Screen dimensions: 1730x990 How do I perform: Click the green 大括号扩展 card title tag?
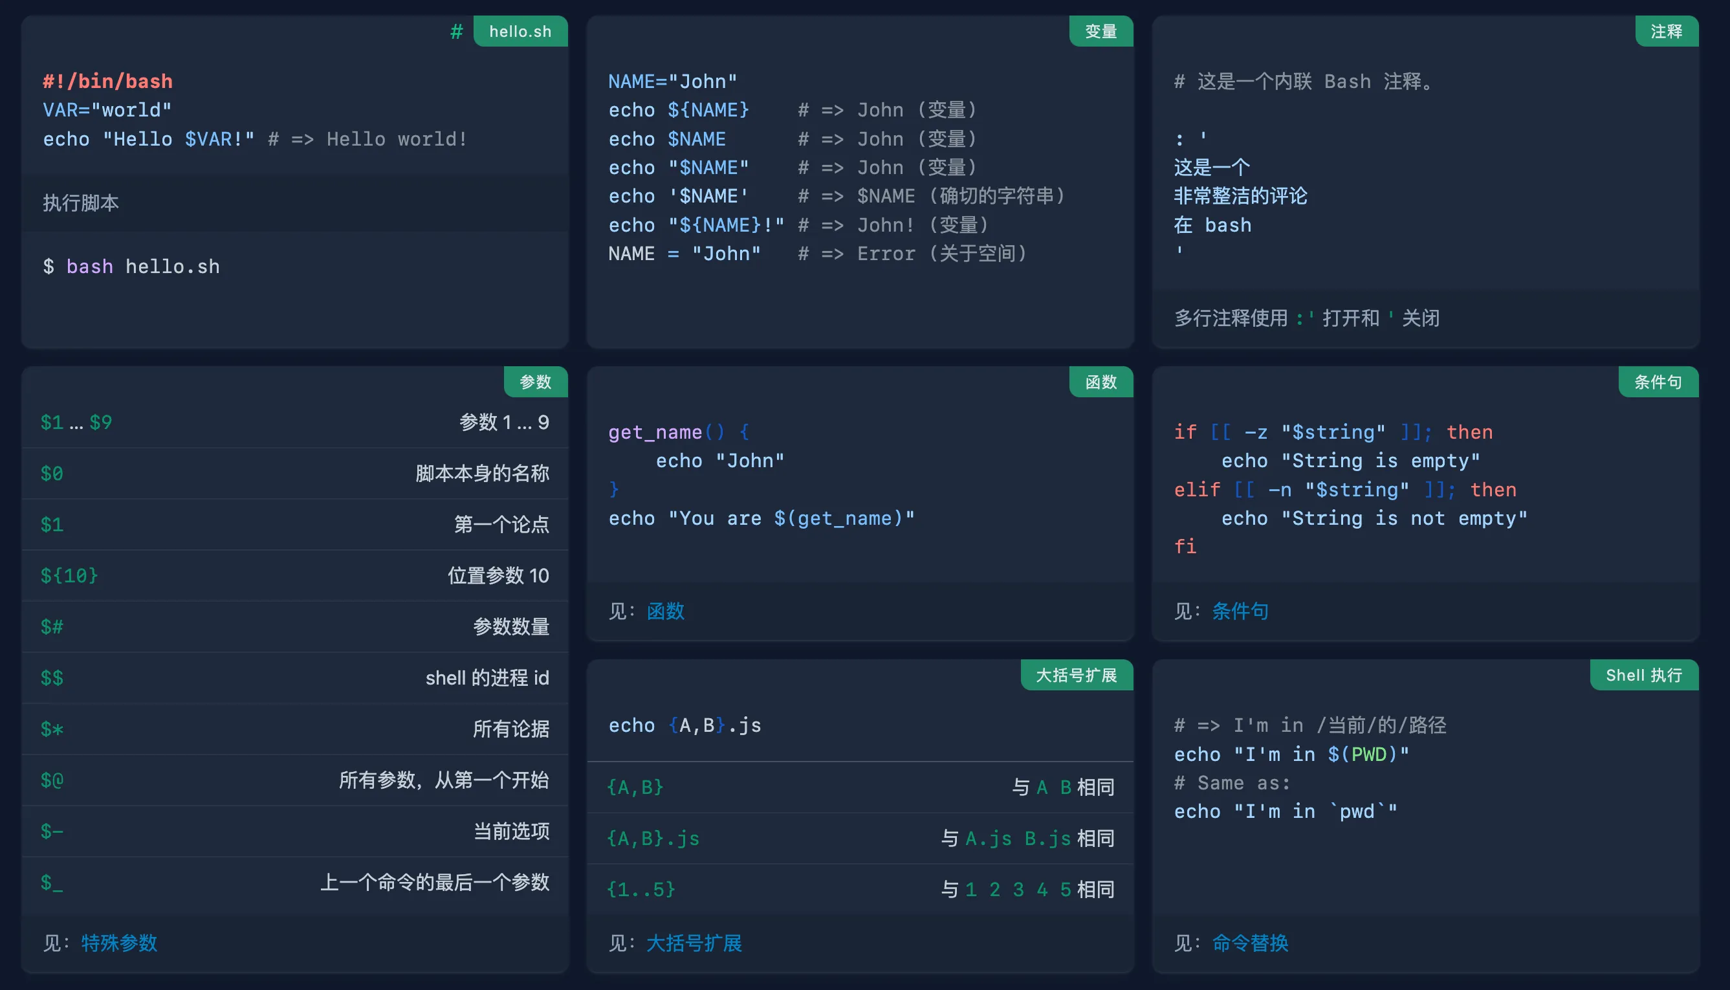[x=1076, y=675]
